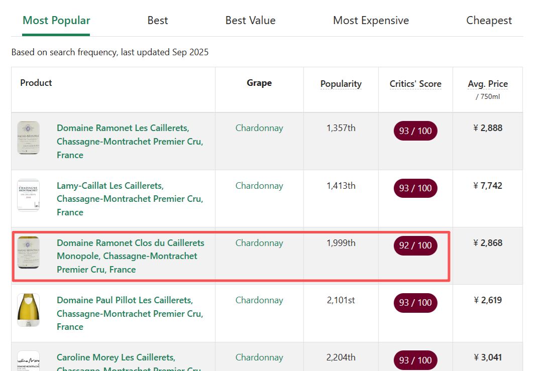Click the Popularity column header
Image resolution: width=536 pixels, height=371 pixels.
click(x=341, y=84)
